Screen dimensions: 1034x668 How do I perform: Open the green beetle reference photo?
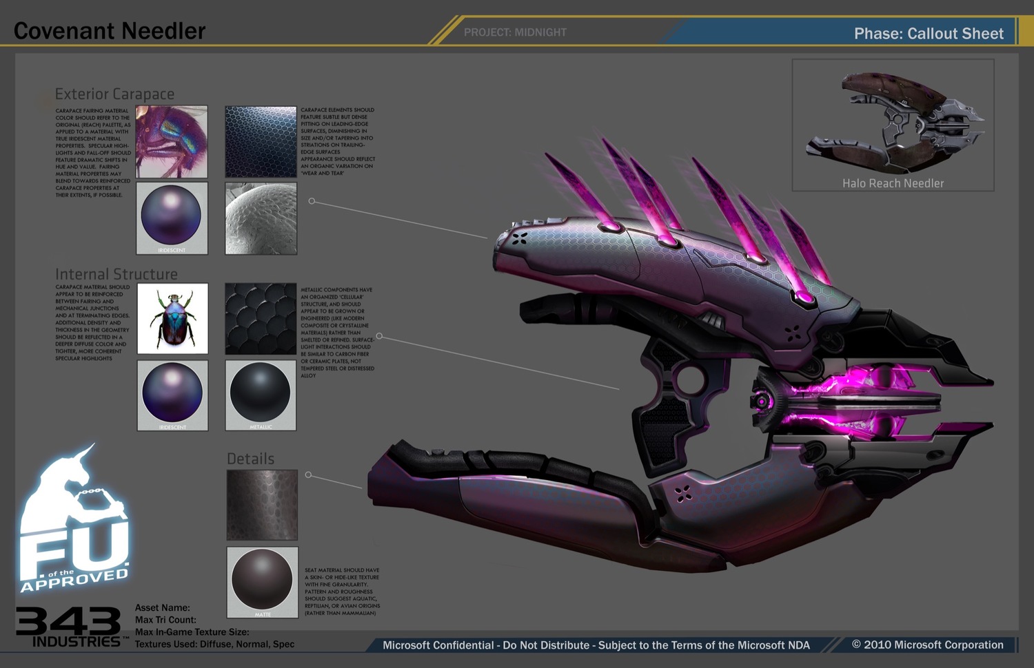tap(172, 319)
